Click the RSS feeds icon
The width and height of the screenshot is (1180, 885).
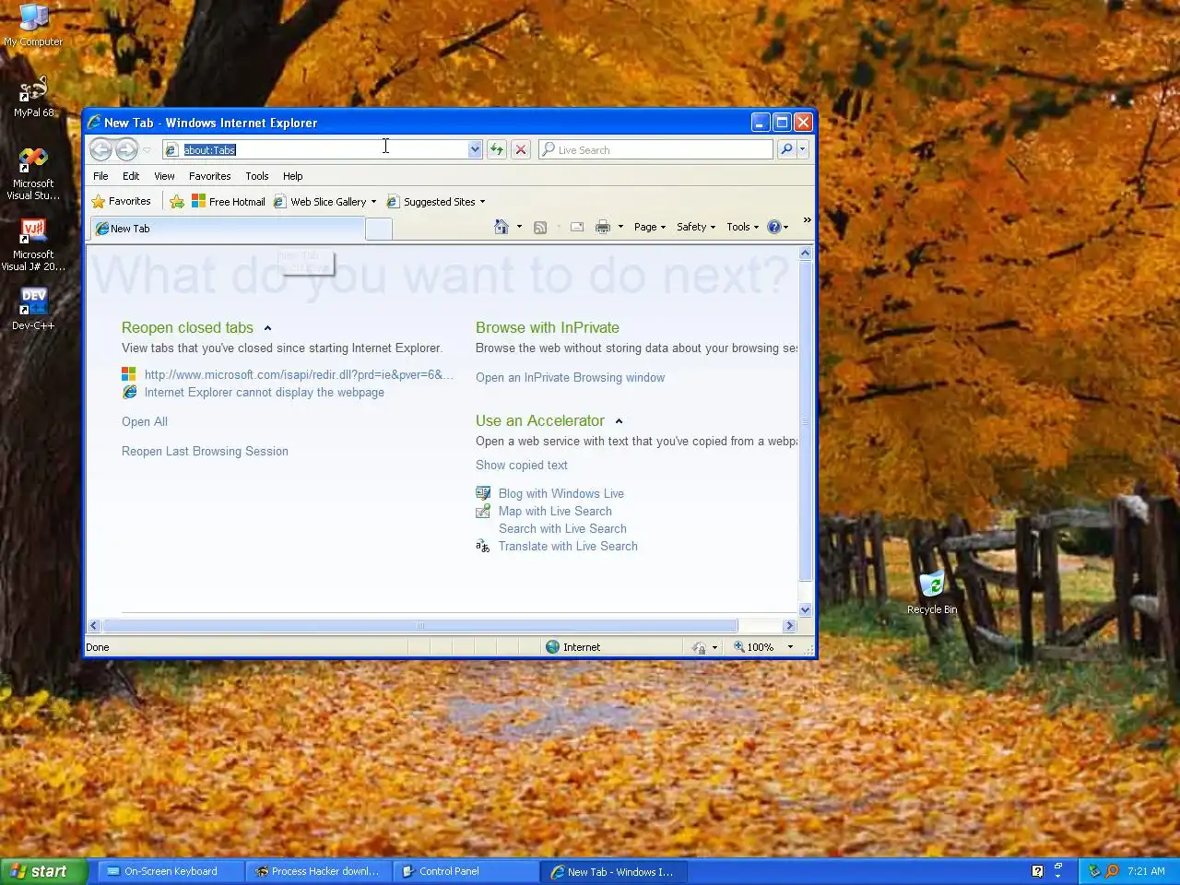(540, 227)
